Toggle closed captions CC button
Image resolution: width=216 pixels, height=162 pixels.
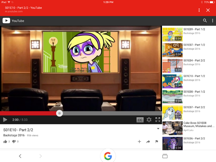(140, 120)
